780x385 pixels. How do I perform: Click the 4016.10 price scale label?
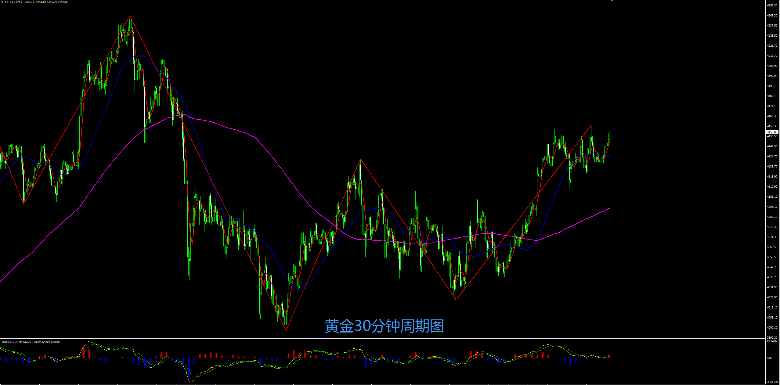[772, 308]
